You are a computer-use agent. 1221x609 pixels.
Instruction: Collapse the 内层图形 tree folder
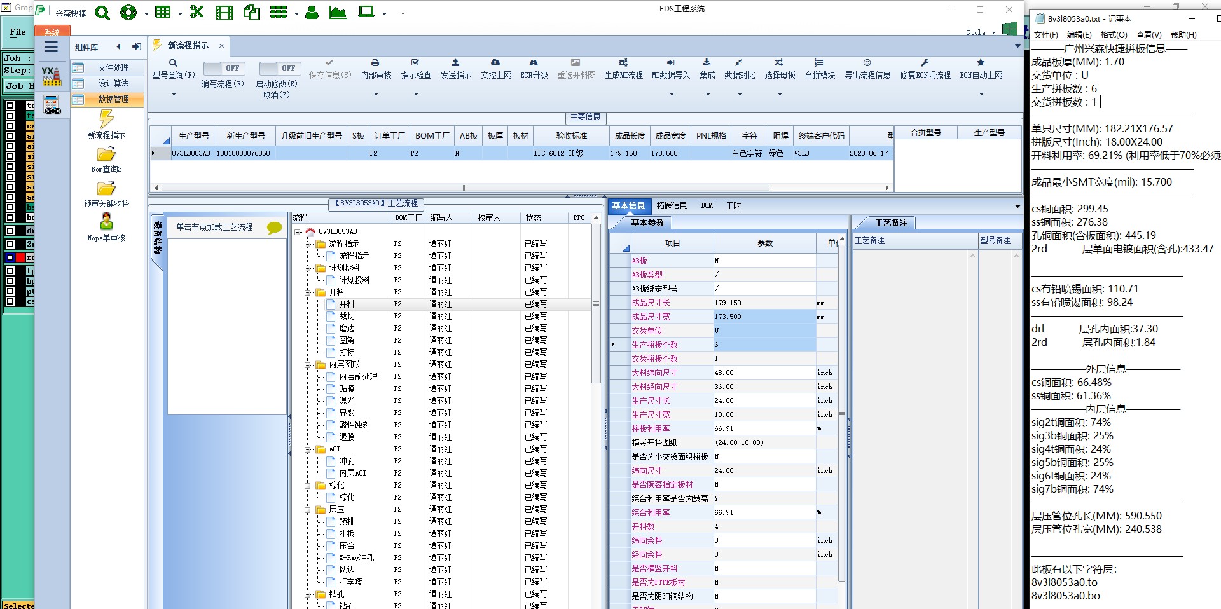[x=308, y=365]
